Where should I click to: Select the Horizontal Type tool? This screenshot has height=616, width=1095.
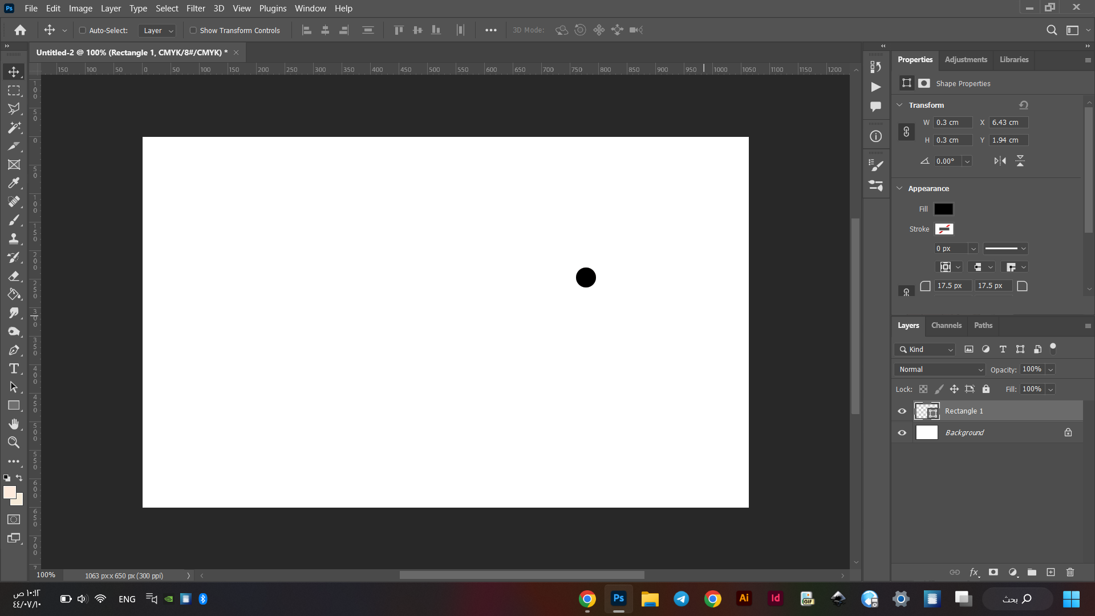(14, 368)
